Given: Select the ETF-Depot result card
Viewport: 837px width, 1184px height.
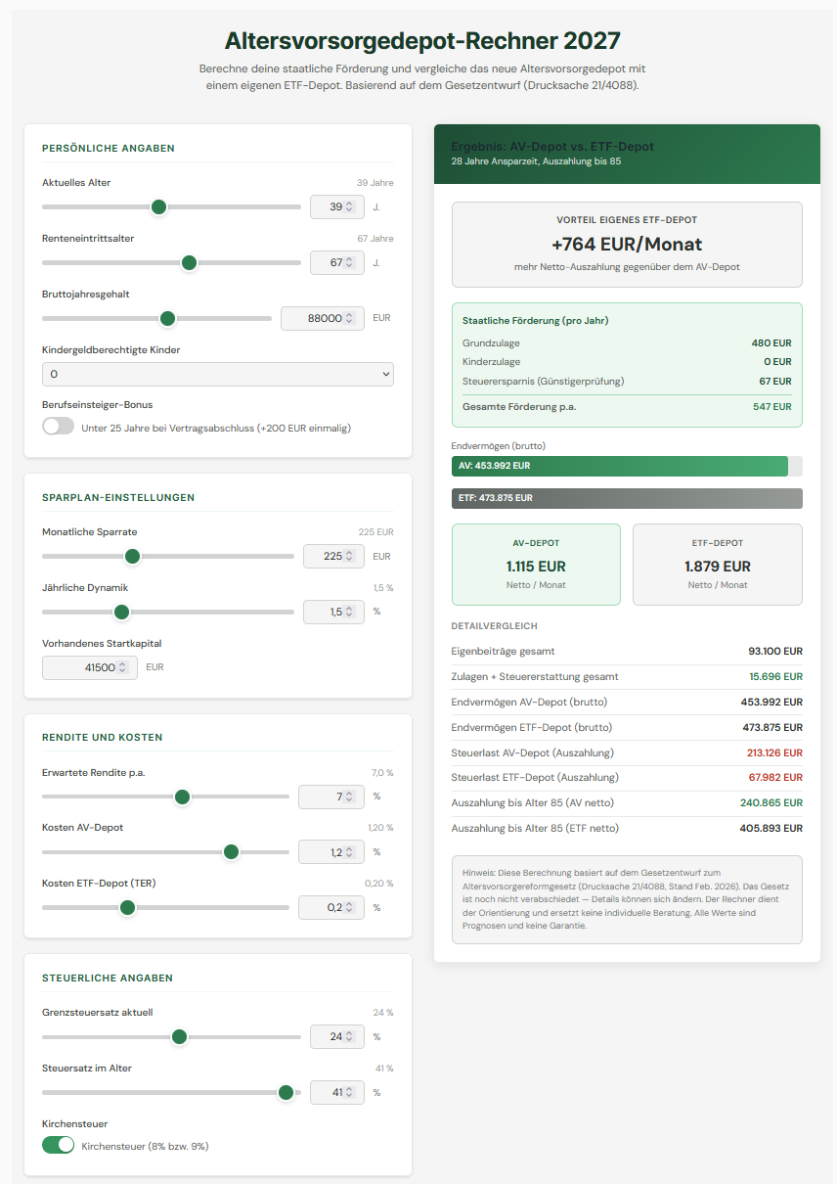Looking at the screenshot, I should [x=717, y=565].
